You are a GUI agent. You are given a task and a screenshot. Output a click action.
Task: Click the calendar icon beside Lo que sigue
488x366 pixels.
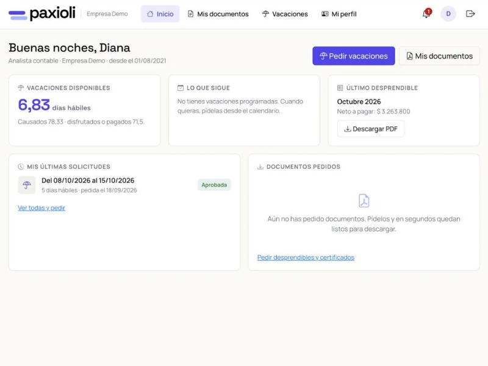click(x=181, y=88)
